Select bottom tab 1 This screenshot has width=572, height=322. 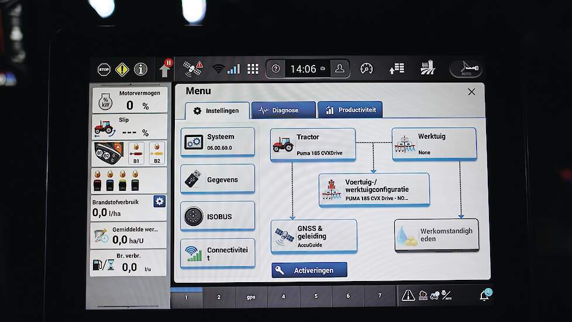pyautogui.click(x=187, y=297)
